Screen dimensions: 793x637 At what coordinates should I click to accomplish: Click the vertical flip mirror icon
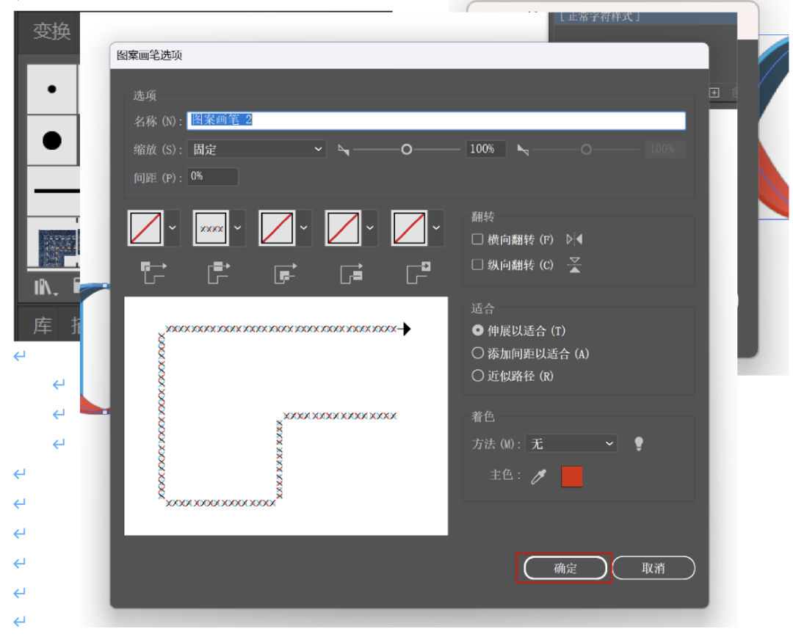point(574,264)
